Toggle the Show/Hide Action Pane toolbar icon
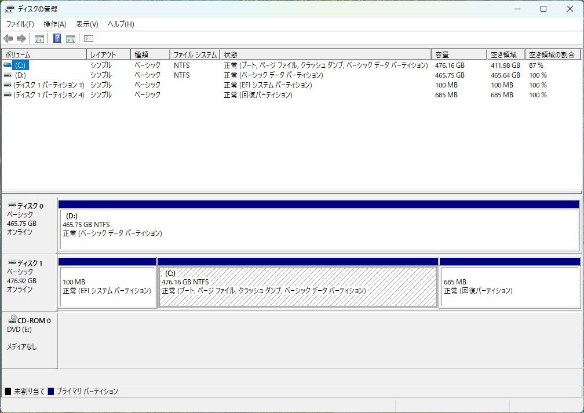The width and height of the screenshot is (584, 413). (x=71, y=38)
